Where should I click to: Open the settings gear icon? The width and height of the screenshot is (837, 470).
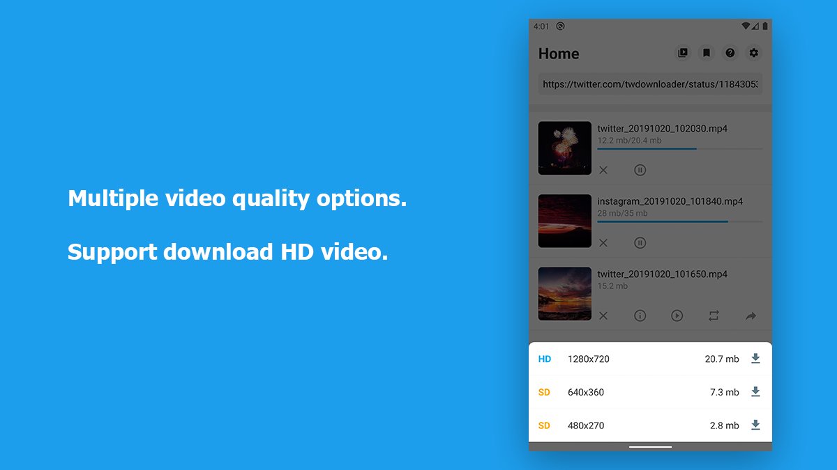[x=754, y=53]
